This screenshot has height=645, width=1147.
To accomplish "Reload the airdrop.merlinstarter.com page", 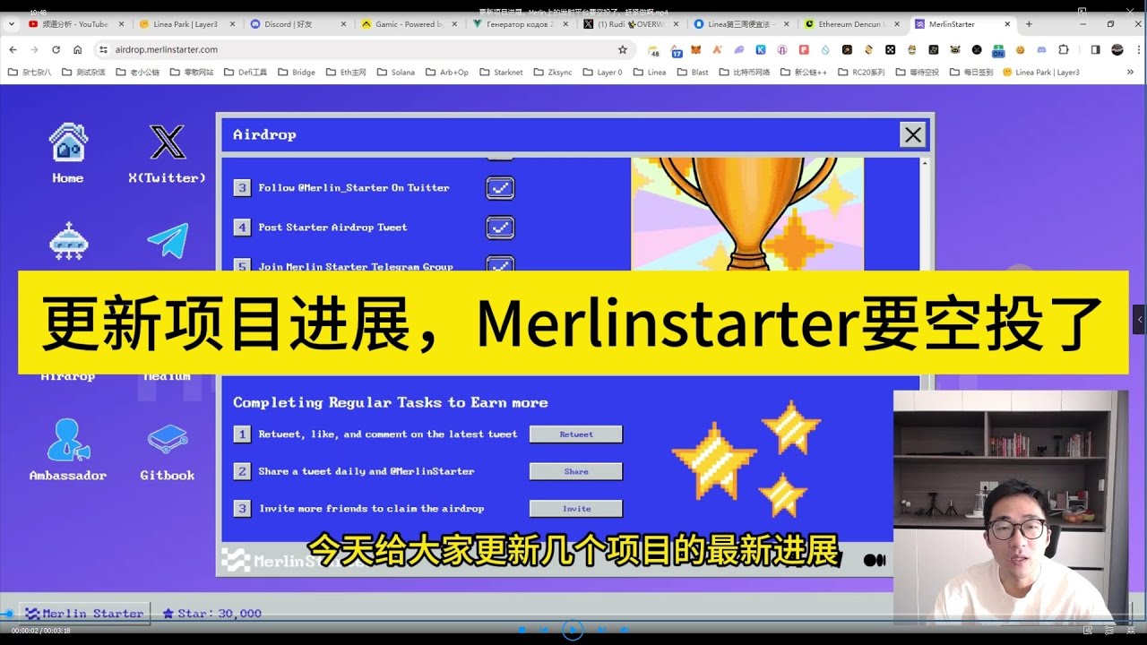I will 56,49.
